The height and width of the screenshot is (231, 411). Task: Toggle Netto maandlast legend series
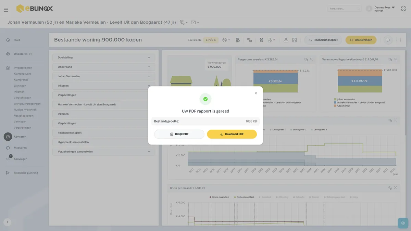tap(244, 197)
